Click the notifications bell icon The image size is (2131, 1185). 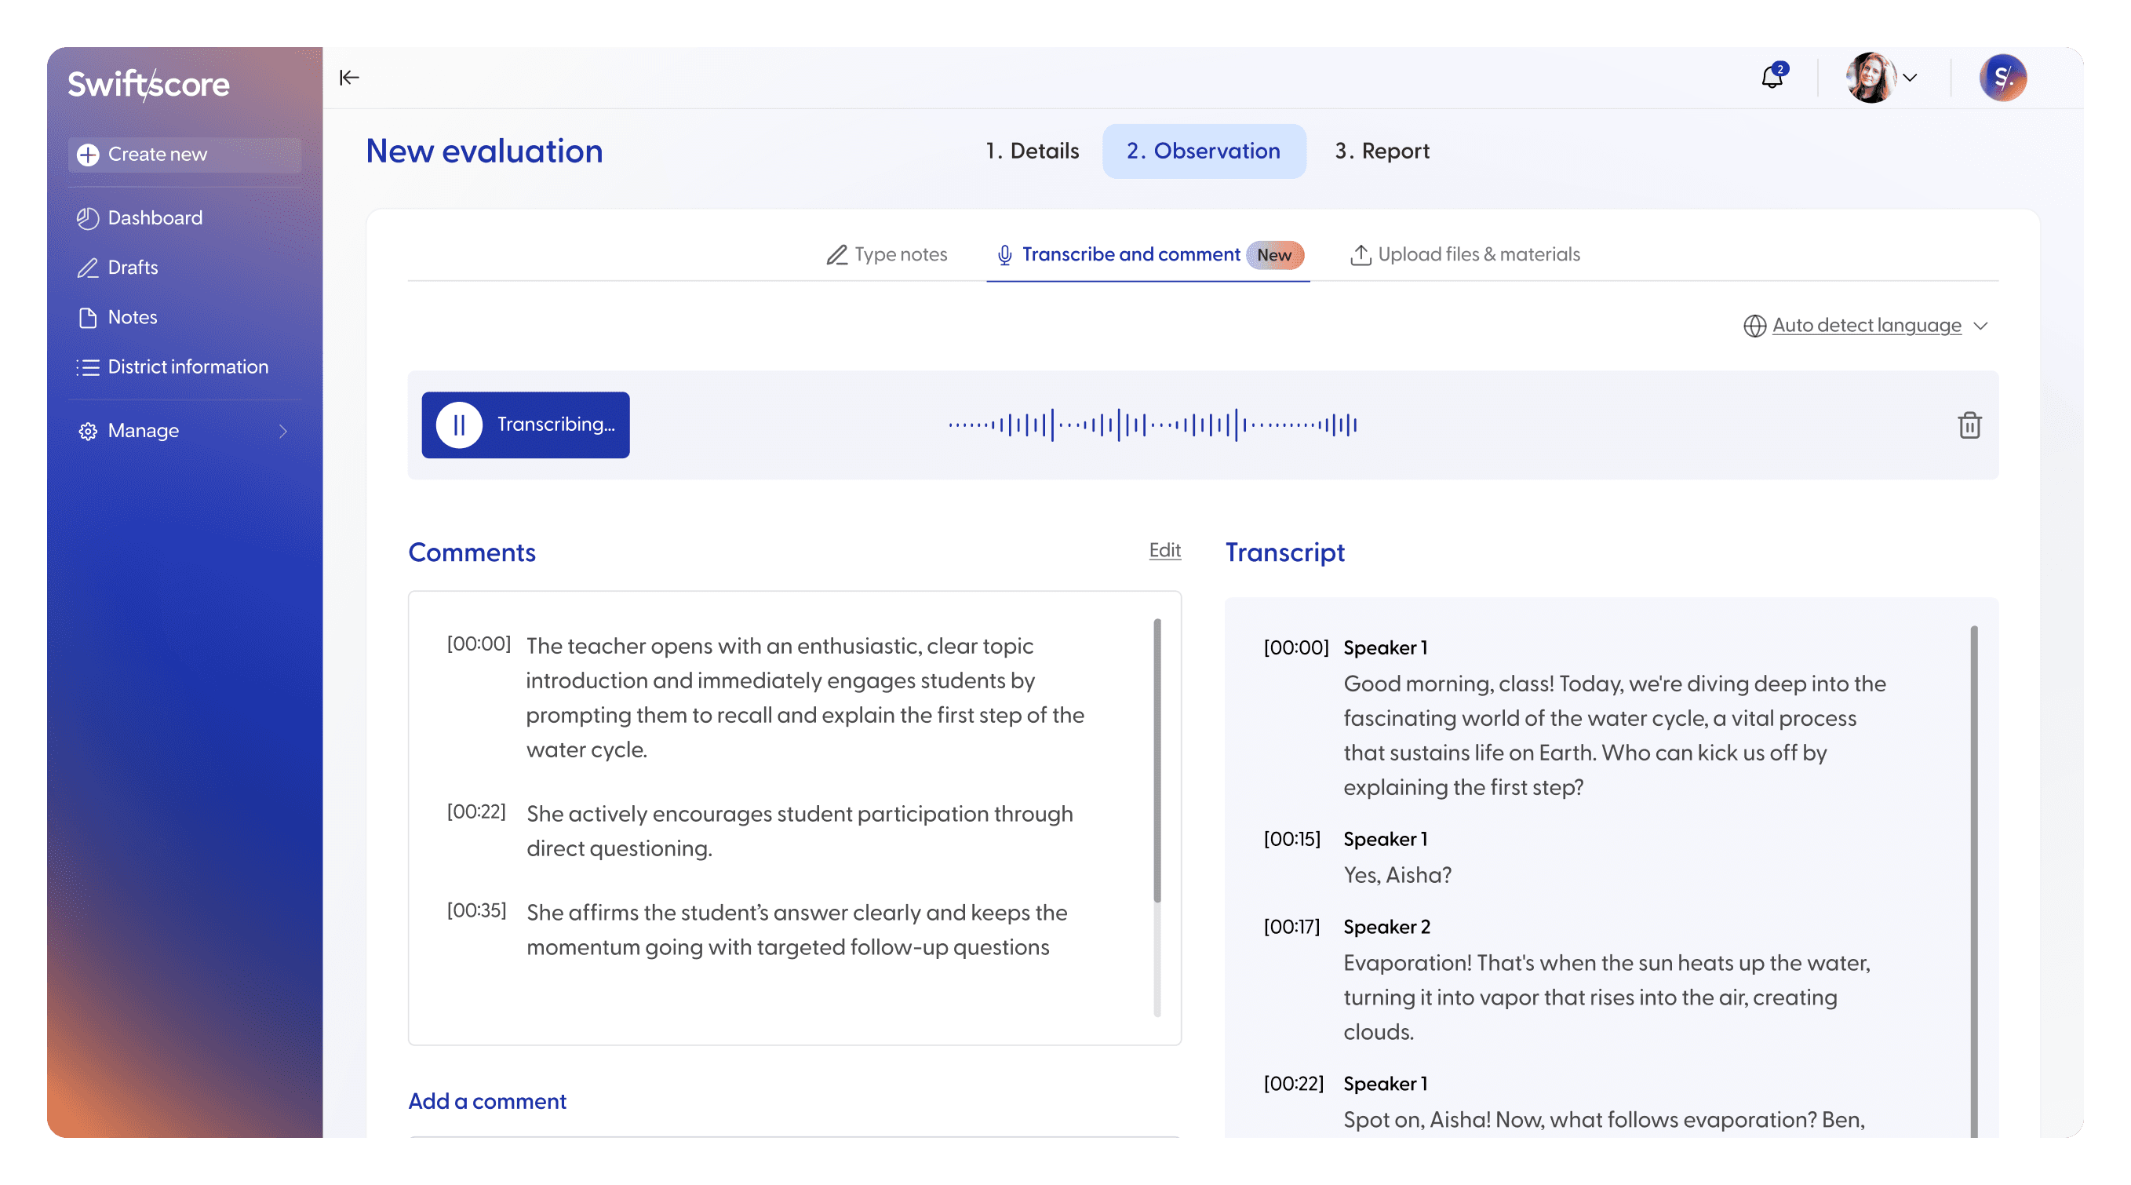[x=1772, y=78]
